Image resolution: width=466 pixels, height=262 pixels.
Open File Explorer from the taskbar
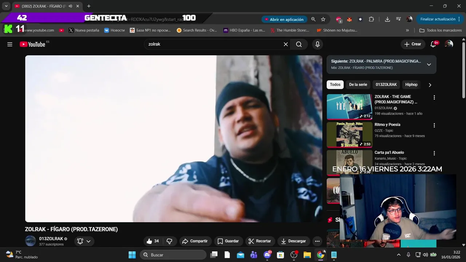coord(307,255)
